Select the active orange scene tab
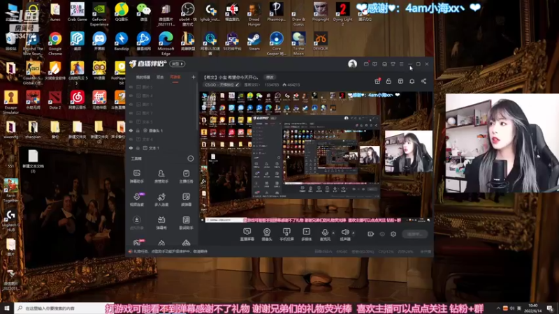 click(x=175, y=77)
